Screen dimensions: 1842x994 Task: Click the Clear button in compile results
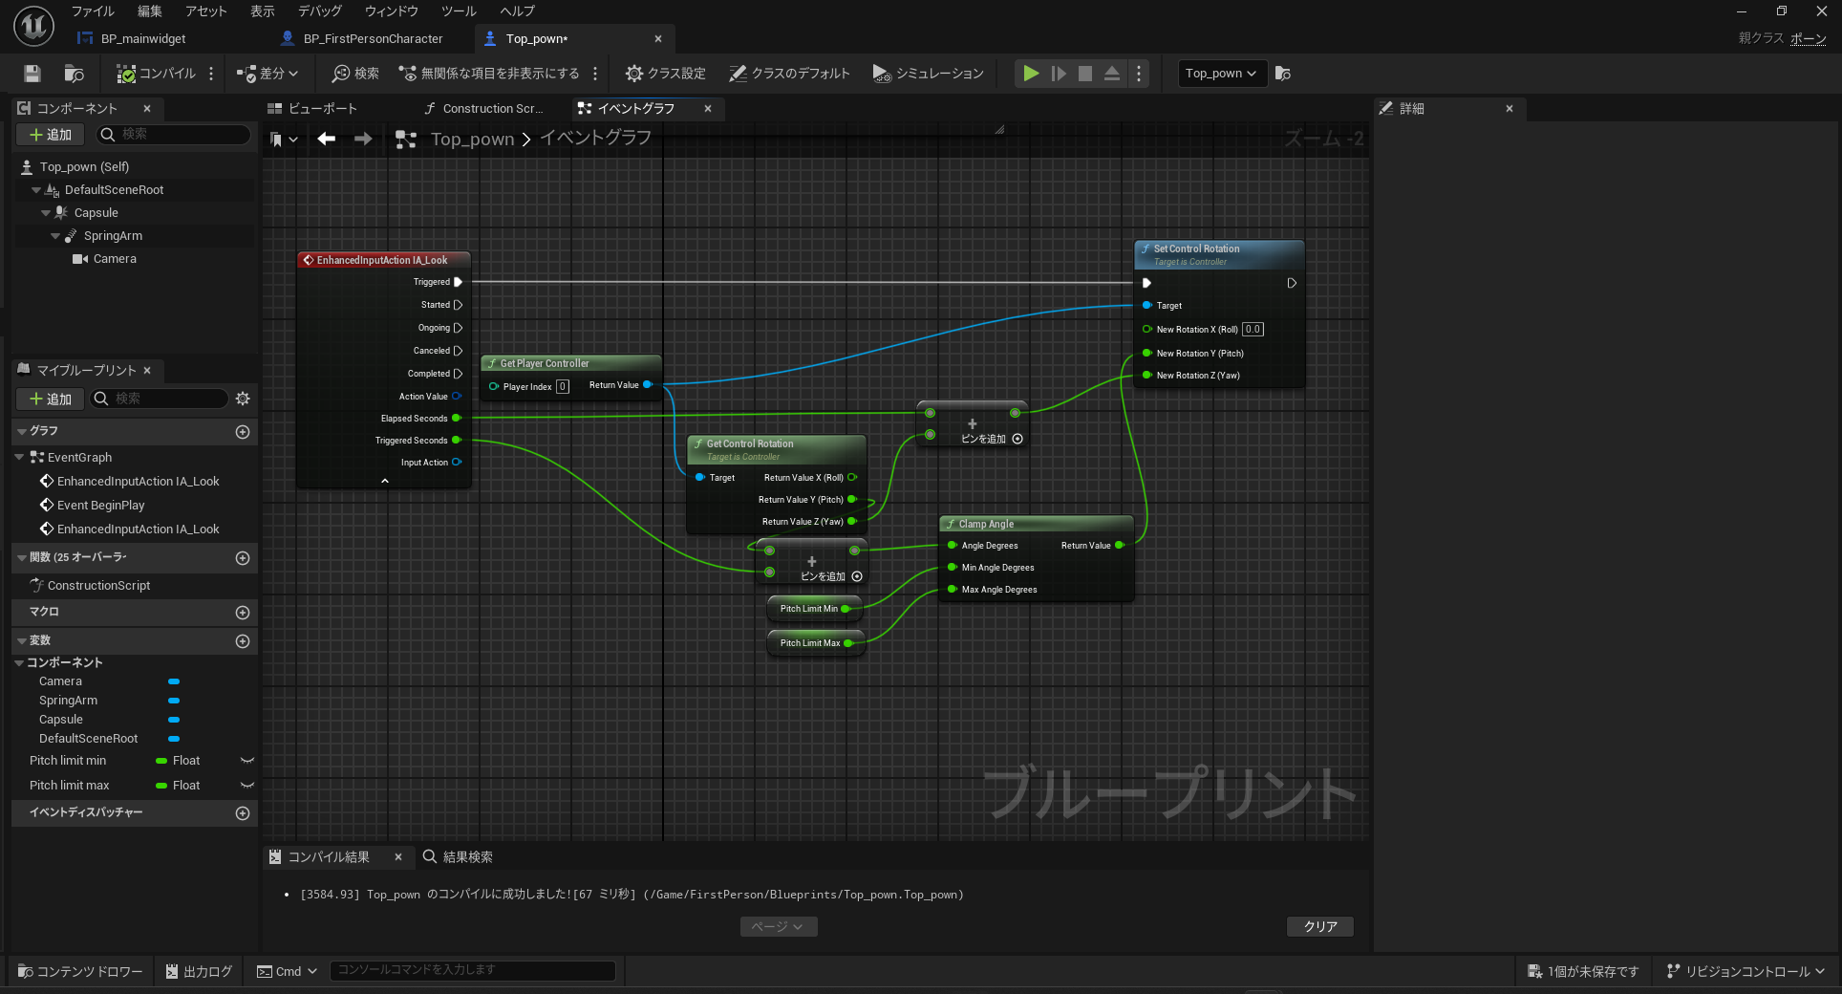click(x=1319, y=926)
